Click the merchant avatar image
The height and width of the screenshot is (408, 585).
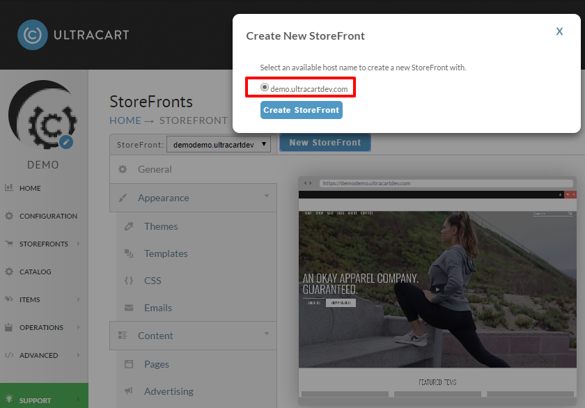(x=42, y=114)
